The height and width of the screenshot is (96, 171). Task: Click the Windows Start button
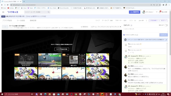(x=2, y=94)
